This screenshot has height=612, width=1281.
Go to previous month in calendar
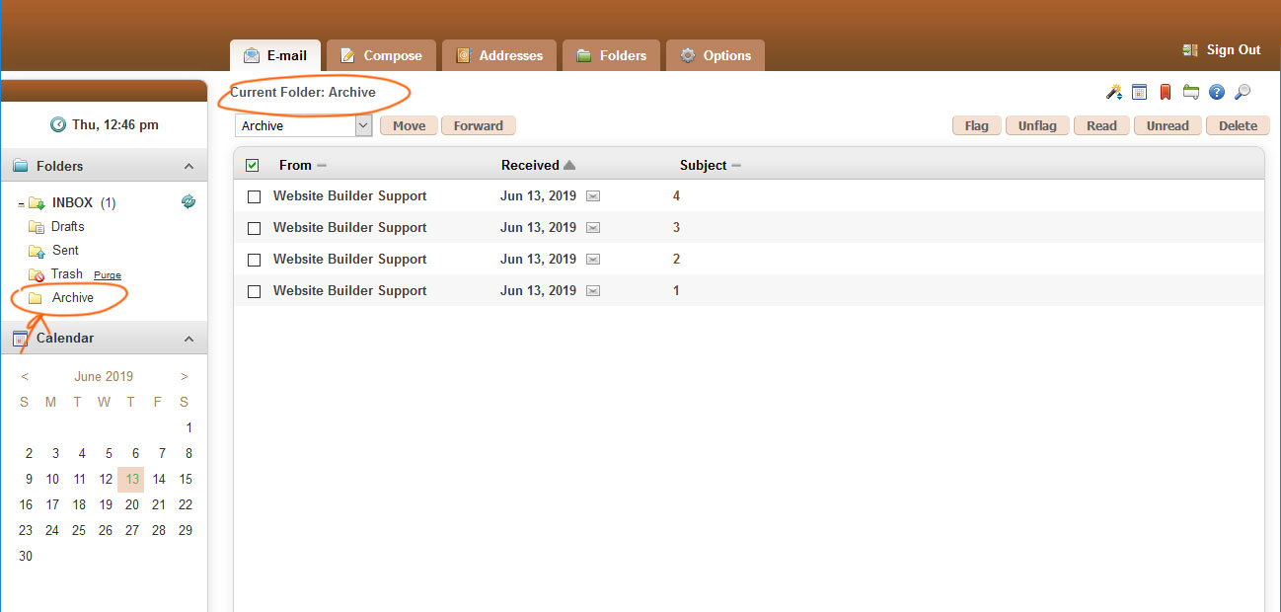[x=25, y=376]
